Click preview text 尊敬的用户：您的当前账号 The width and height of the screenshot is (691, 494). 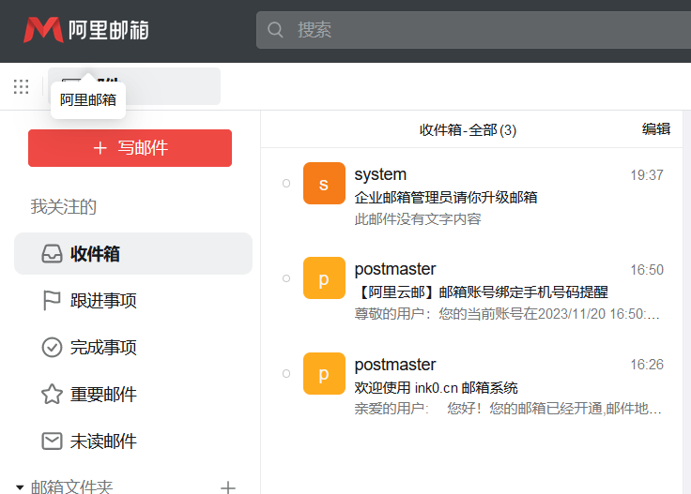coord(507,314)
